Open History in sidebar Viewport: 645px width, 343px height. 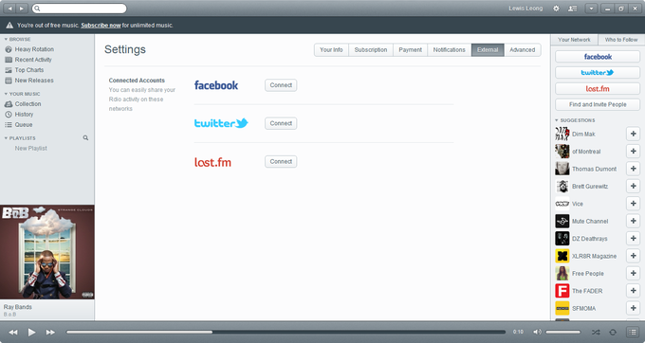(24, 115)
